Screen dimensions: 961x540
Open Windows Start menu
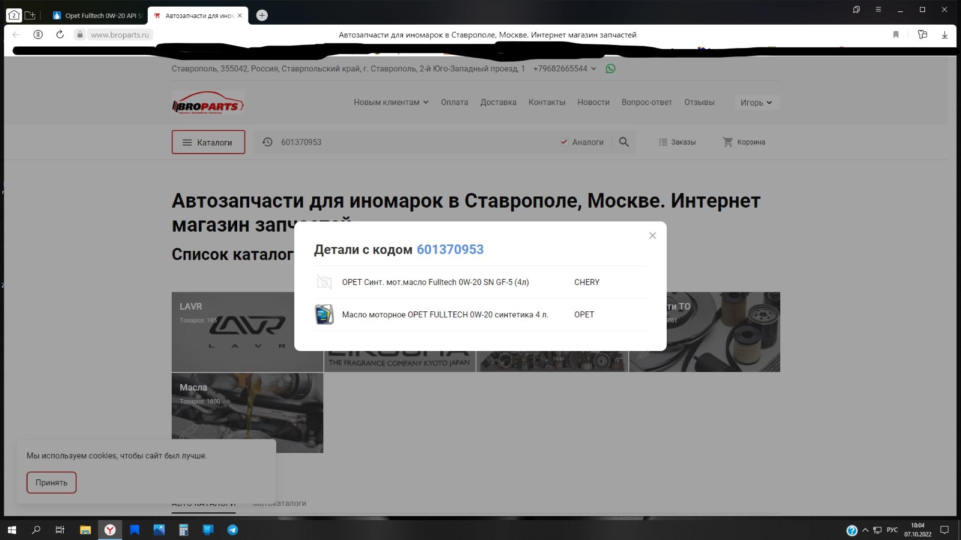(12, 530)
